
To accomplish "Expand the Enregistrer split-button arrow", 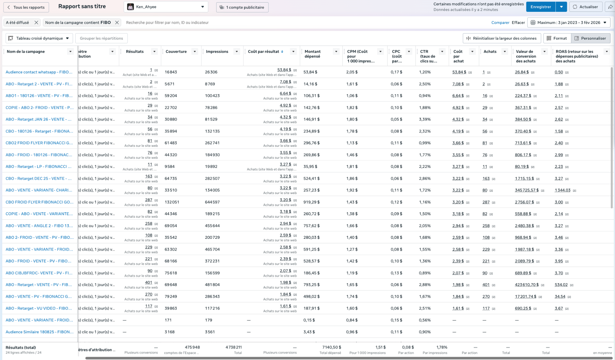I will click(x=561, y=7).
